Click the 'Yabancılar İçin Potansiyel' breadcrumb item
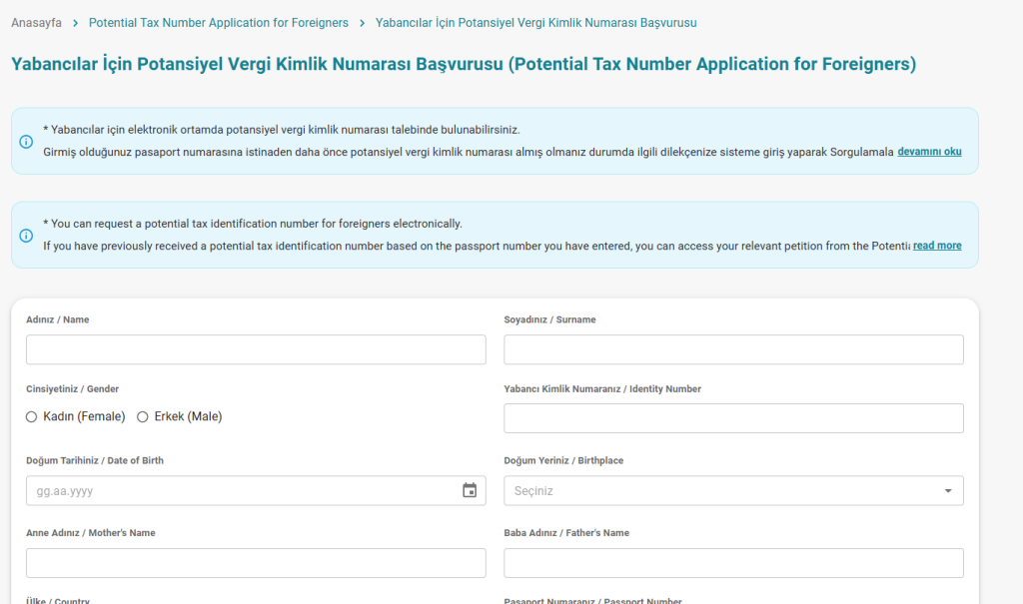 tap(535, 22)
